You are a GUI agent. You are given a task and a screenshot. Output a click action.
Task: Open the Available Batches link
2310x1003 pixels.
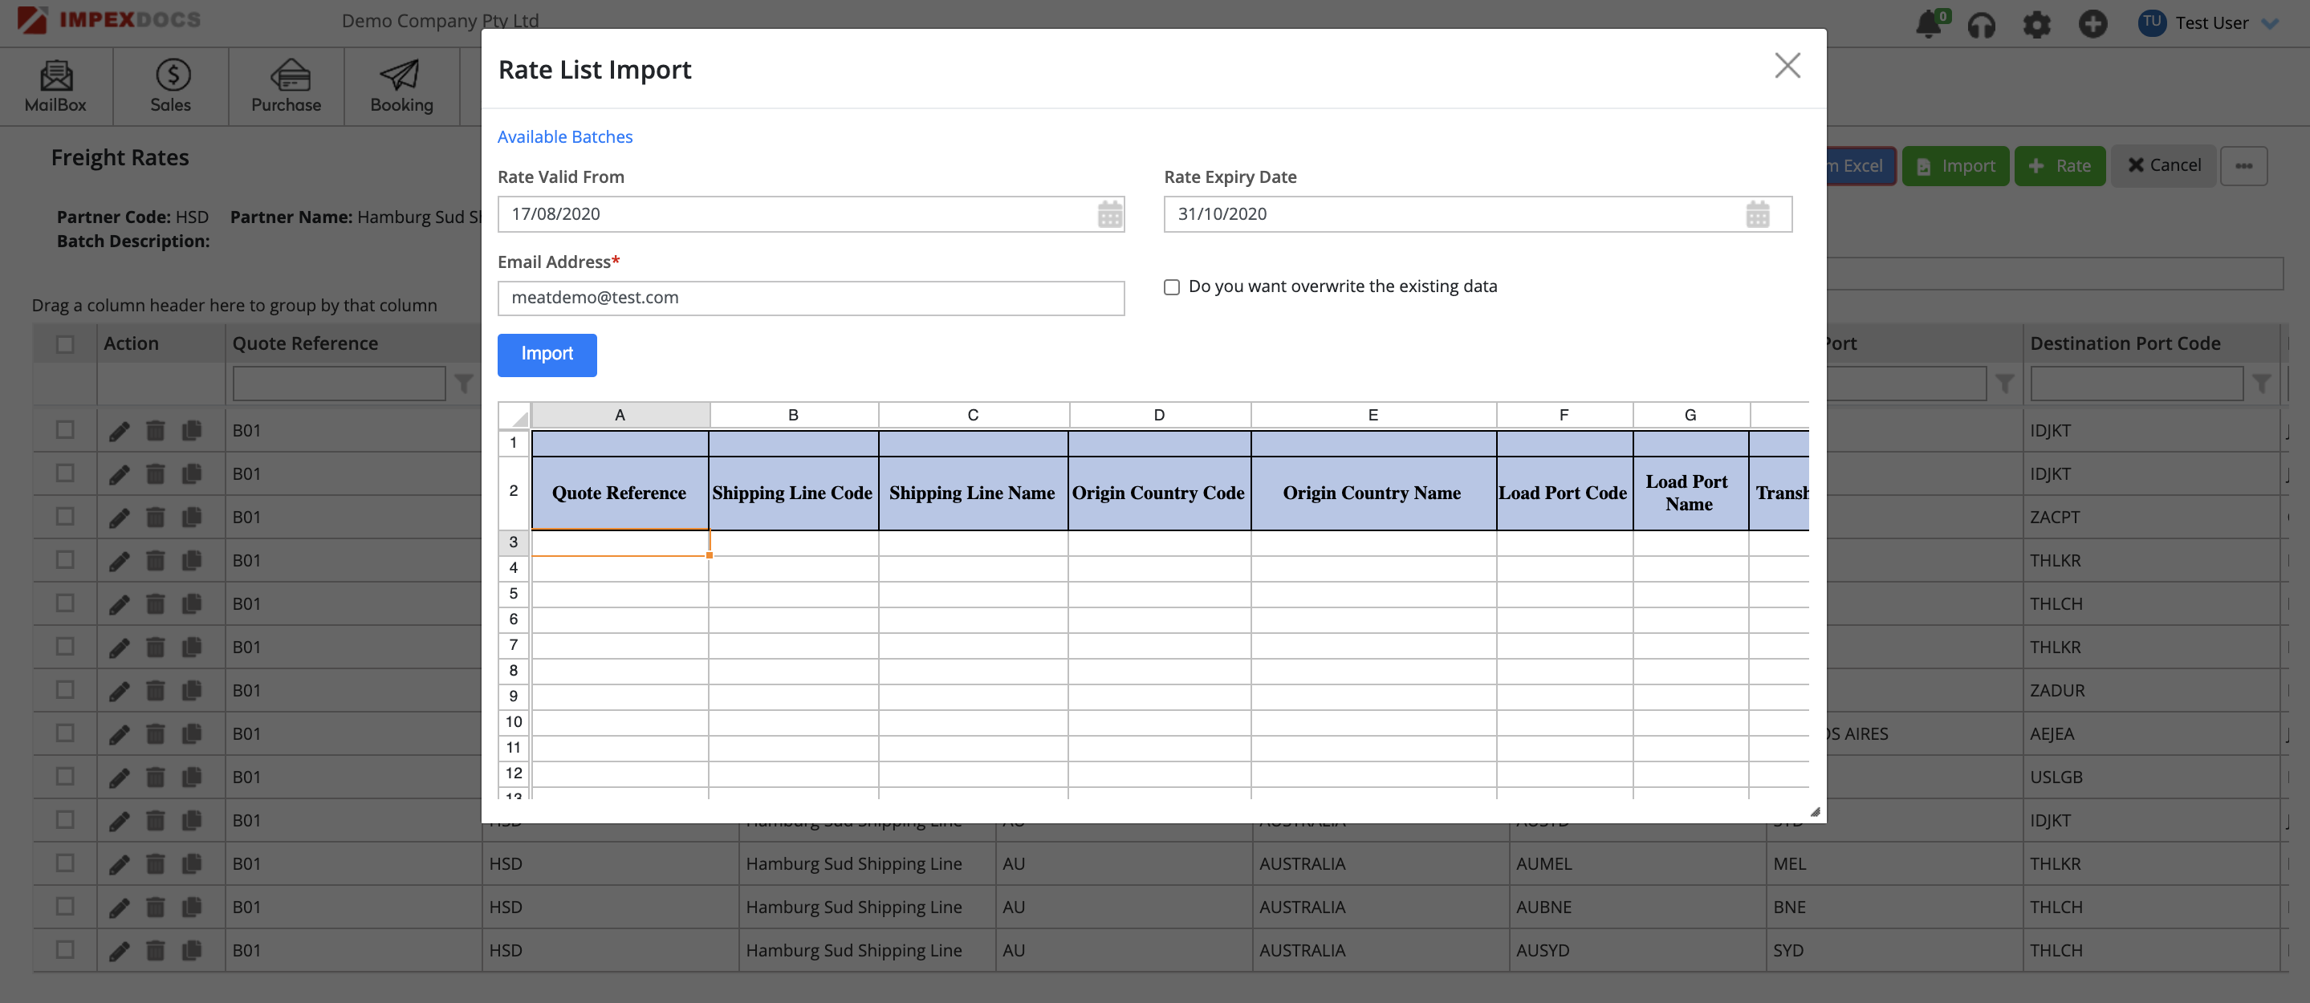[564, 136]
